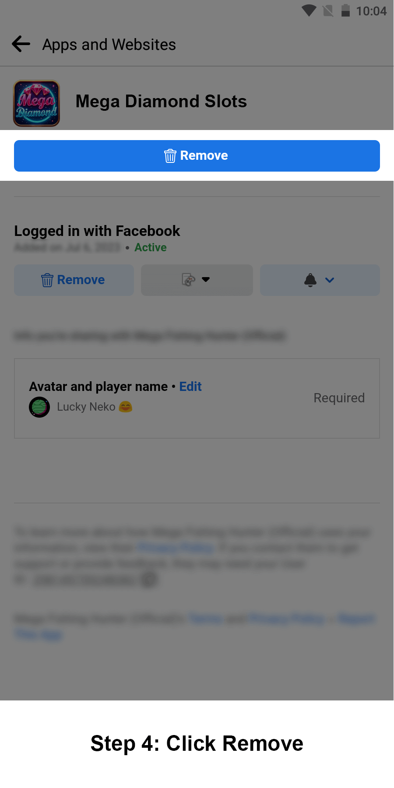This screenshot has width=394, height=788.
Task: Click the highlighted blue Remove button
Action: pos(197,156)
